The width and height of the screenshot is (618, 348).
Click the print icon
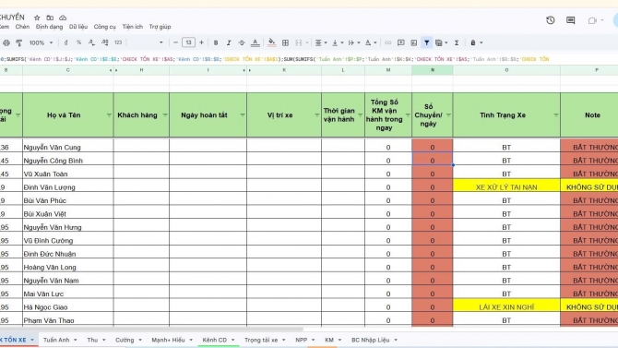(6, 42)
